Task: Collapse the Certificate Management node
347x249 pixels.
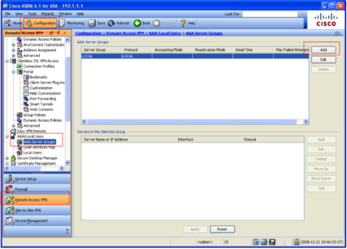Action: click(x=7, y=163)
